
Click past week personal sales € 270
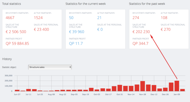(166, 29)
